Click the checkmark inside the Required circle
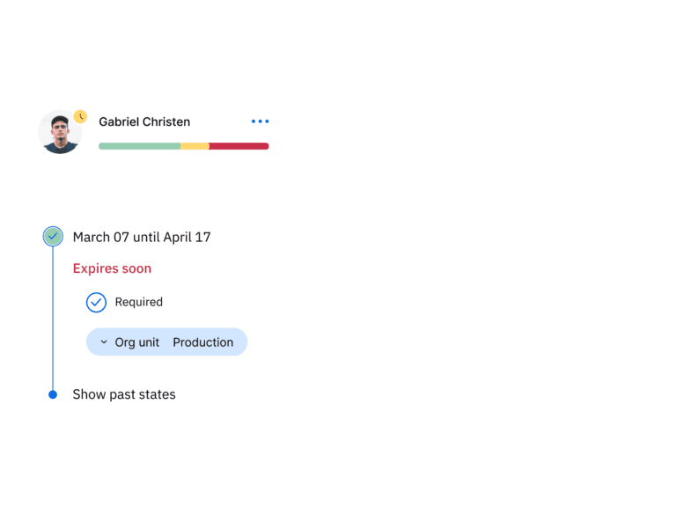Image resolution: width=676 pixels, height=507 pixels. coord(96,302)
